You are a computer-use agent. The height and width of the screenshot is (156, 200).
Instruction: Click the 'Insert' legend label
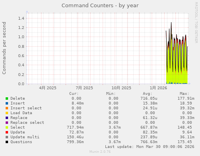point(18,103)
